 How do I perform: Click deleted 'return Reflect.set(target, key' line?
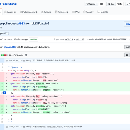pos(40,103)
